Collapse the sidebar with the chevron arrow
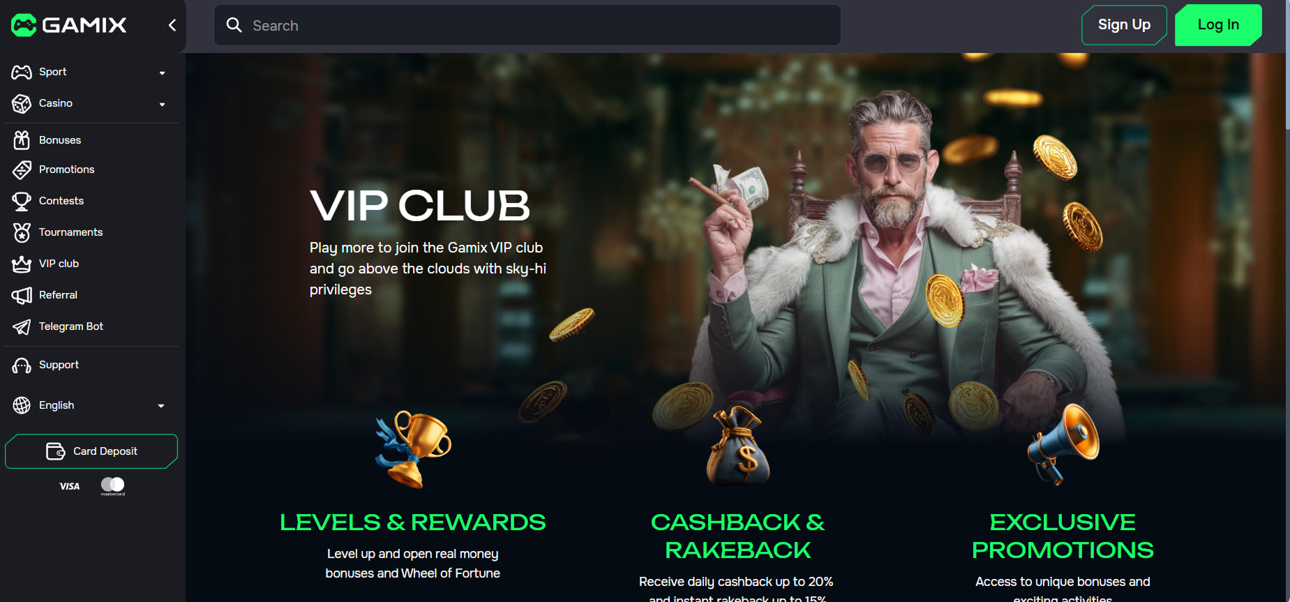Viewport: 1290px width, 602px height. tap(172, 25)
